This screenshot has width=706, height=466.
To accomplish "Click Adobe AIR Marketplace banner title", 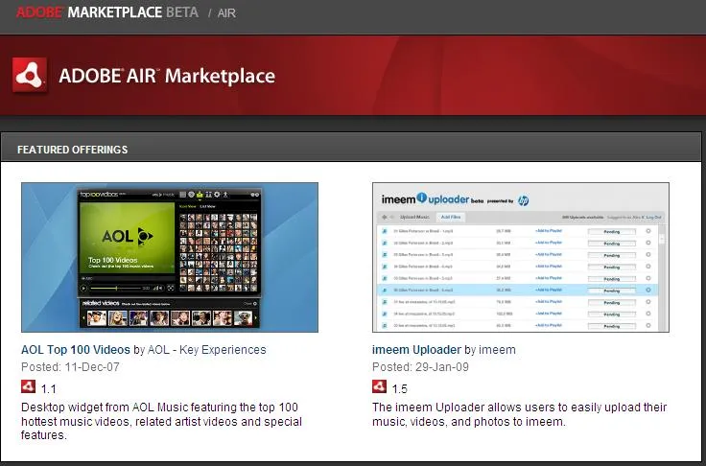I will (x=167, y=76).
